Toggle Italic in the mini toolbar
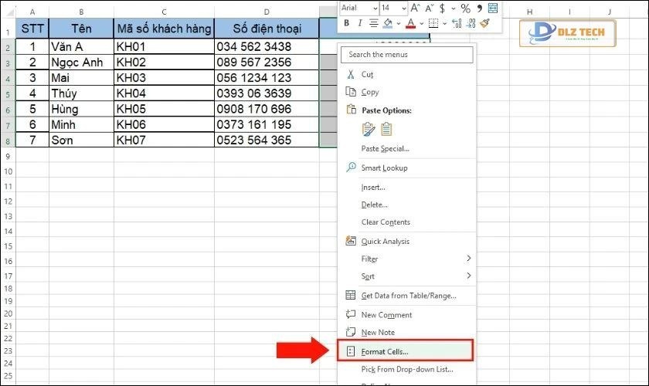The width and height of the screenshot is (649, 386). (x=360, y=23)
